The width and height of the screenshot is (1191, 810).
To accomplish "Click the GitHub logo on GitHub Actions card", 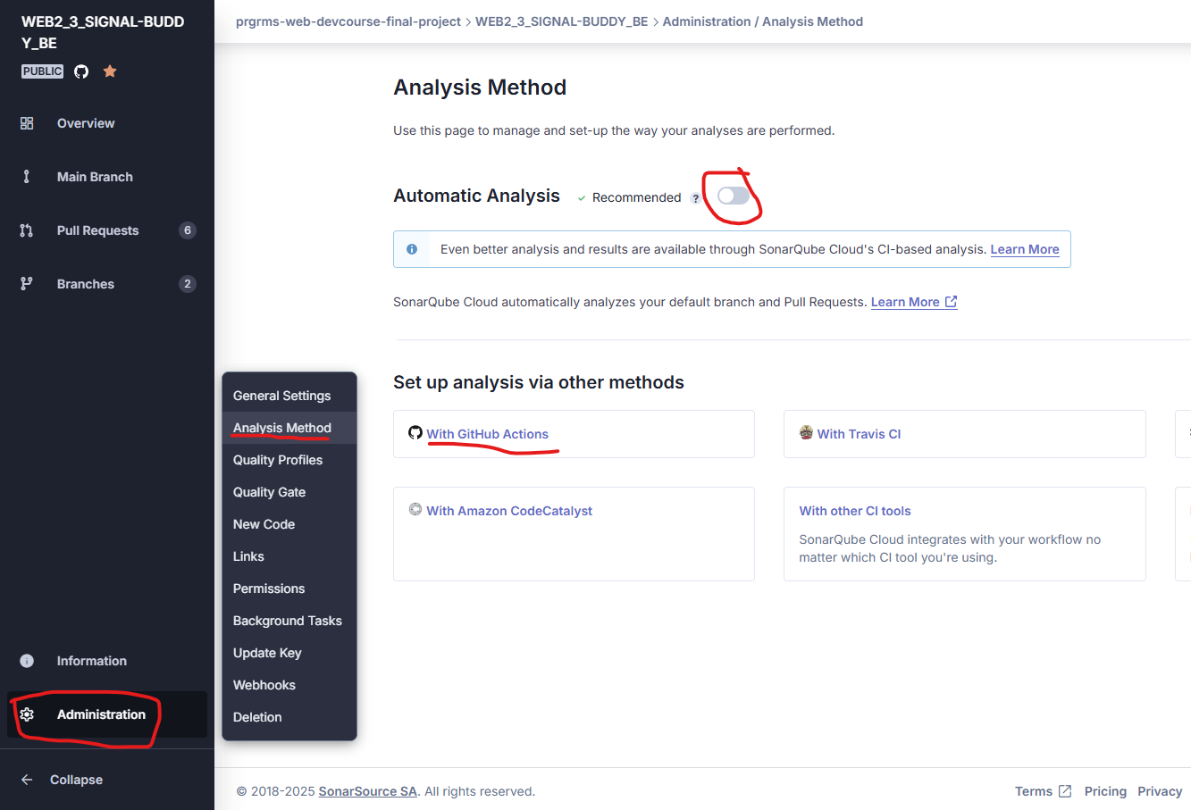I will 415,433.
